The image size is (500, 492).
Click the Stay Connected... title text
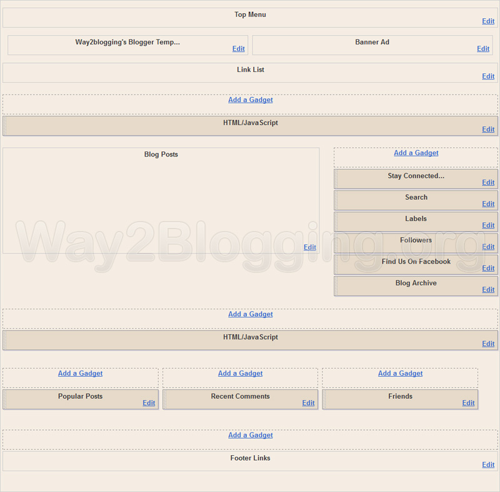coord(416,176)
